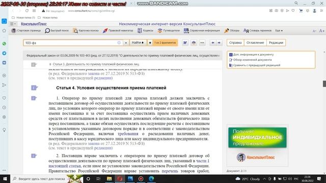
Task: Click the info icon beside Статья 3 breadcrumb
Action: (34, 65)
